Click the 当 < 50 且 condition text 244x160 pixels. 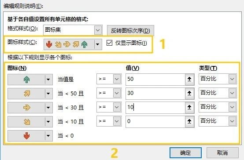click(70, 94)
